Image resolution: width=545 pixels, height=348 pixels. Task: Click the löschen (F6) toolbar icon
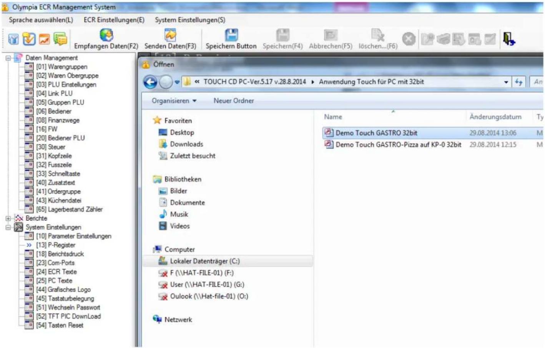378,35
